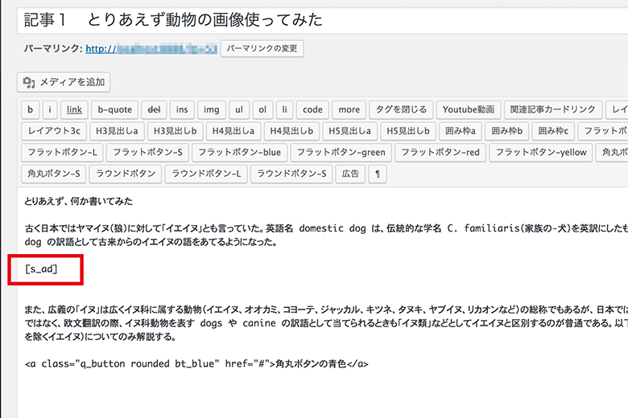This screenshot has height=418, width=628.
Task: Click the 'link' quicktag button
Action: coord(74,109)
